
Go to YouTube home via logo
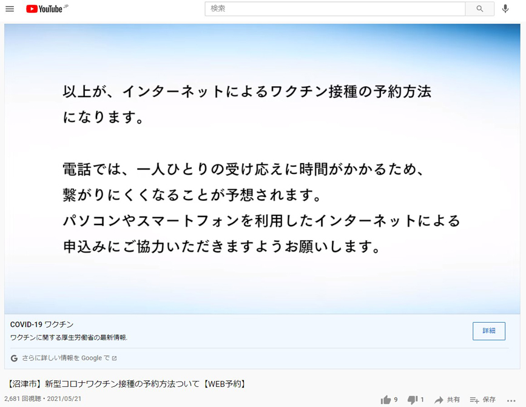47,8
